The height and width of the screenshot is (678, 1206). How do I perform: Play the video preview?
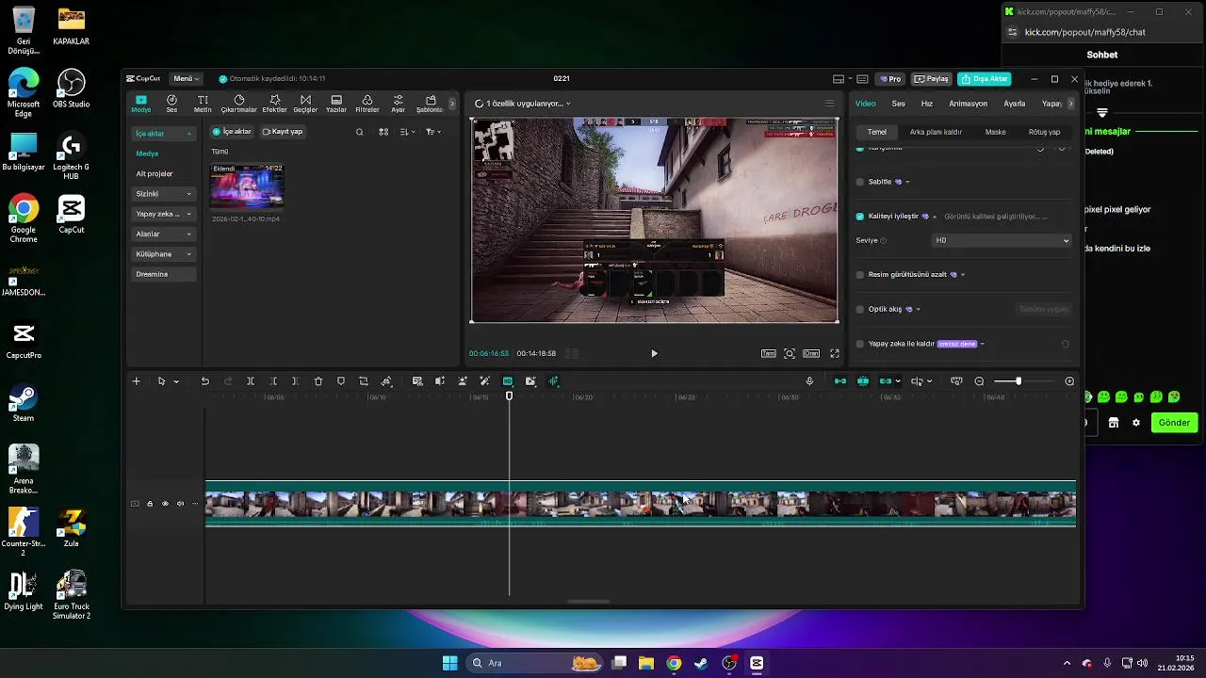click(654, 354)
